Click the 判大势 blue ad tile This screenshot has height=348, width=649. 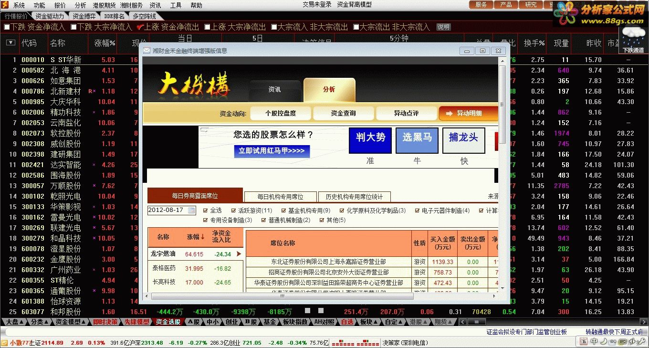(370, 140)
